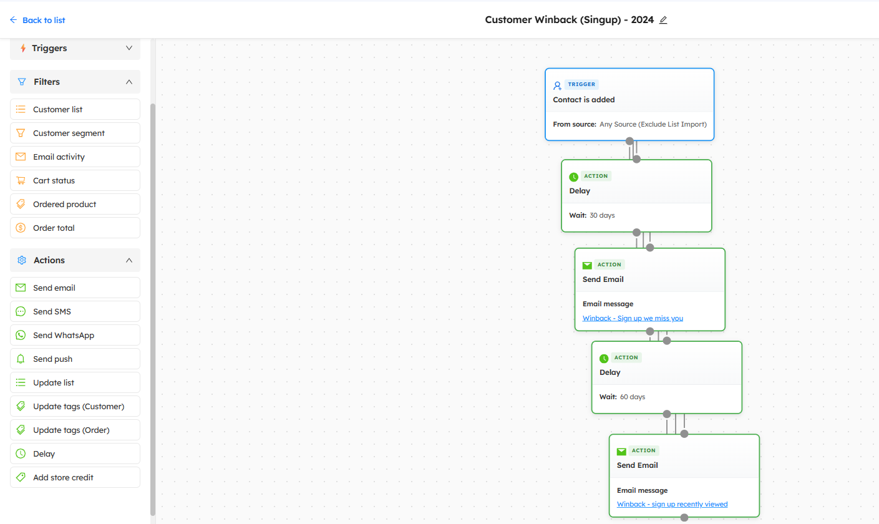Open the 'Winback - Sign up we miss you' email link
This screenshot has height=524, width=879.
(633, 318)
